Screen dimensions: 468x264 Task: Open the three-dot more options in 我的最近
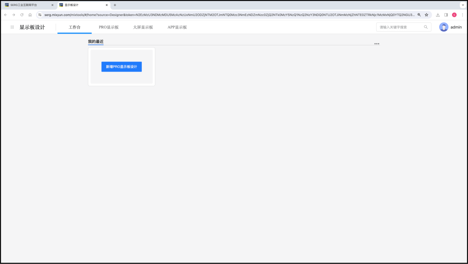[x=376, y=44]
